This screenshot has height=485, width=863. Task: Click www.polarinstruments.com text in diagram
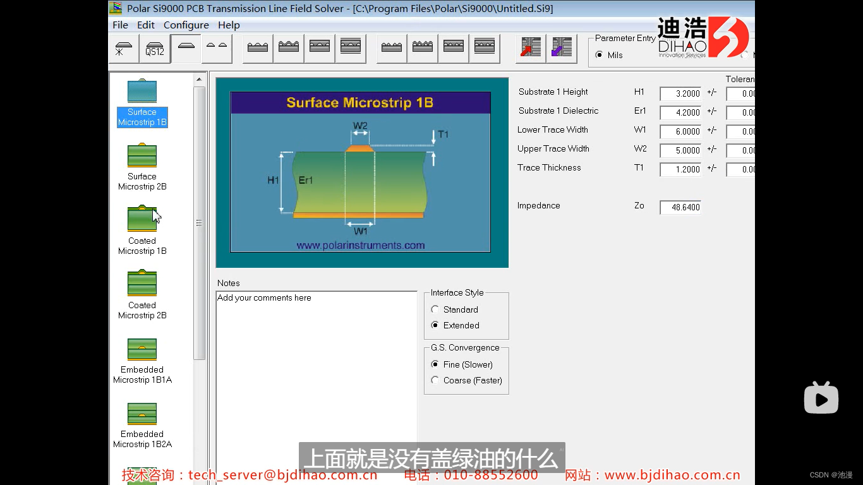tap(361, 245)
